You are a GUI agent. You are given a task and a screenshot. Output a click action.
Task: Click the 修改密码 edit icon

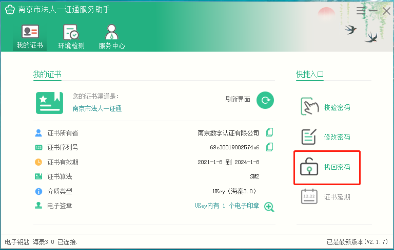point(309,137)
